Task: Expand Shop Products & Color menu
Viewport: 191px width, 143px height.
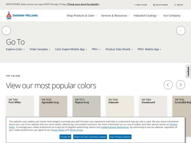Action: (x=82, y=15)
